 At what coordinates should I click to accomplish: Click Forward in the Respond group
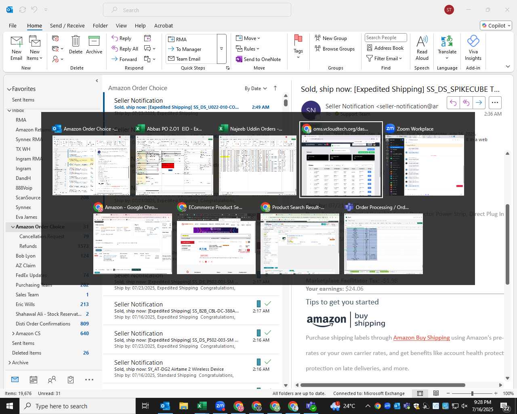124,59
